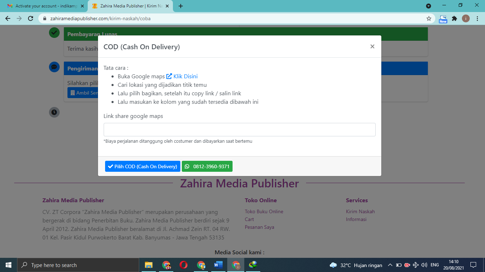Click the Toko Online footer heading
This screenshot has height=272, width=485.
(261, 200)
